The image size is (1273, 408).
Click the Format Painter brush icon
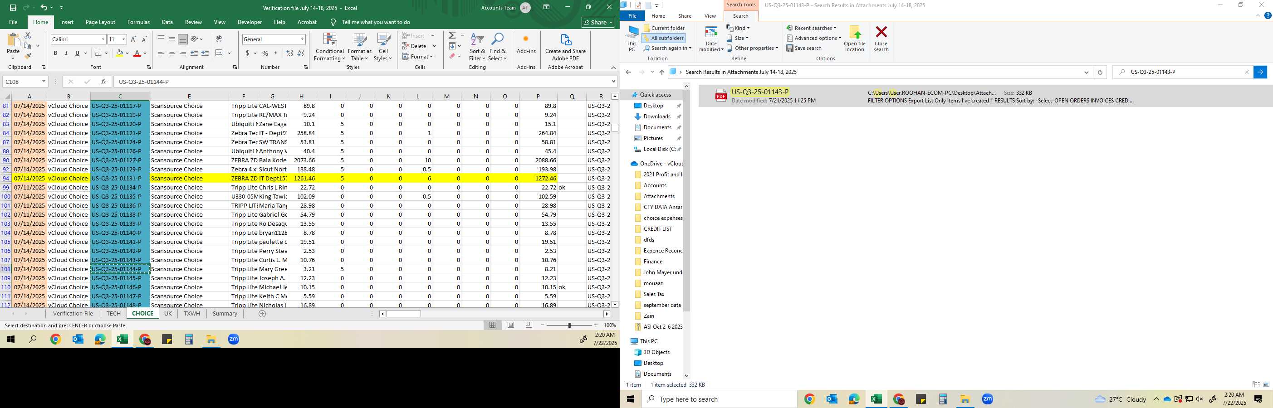(28, 56)
